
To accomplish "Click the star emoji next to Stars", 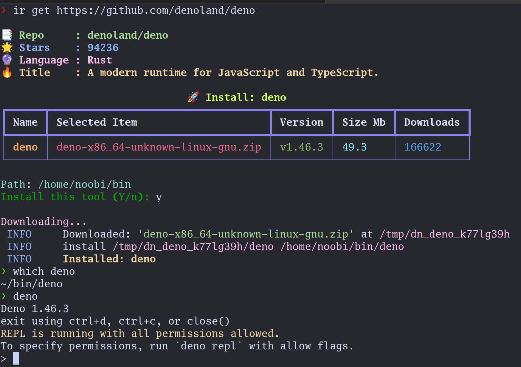I will pos(7,47).
